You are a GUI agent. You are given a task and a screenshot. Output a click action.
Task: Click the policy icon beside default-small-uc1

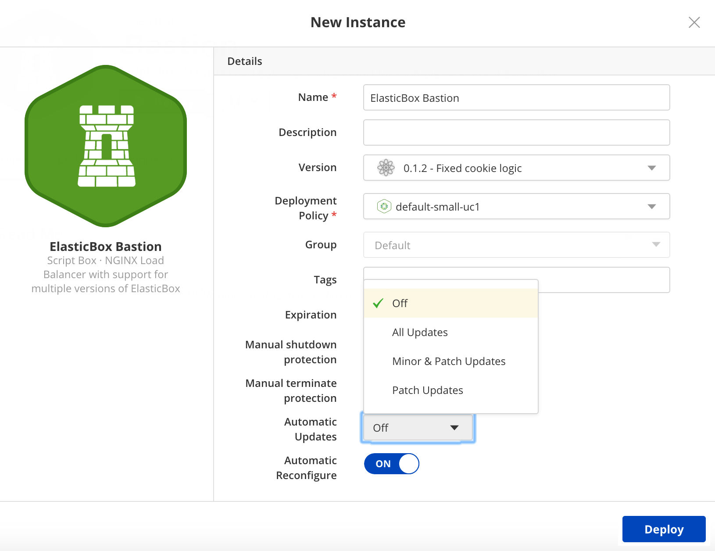pos(384,206)
